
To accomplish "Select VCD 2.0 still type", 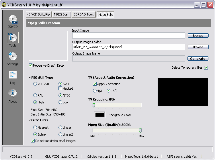I will 35,84.
